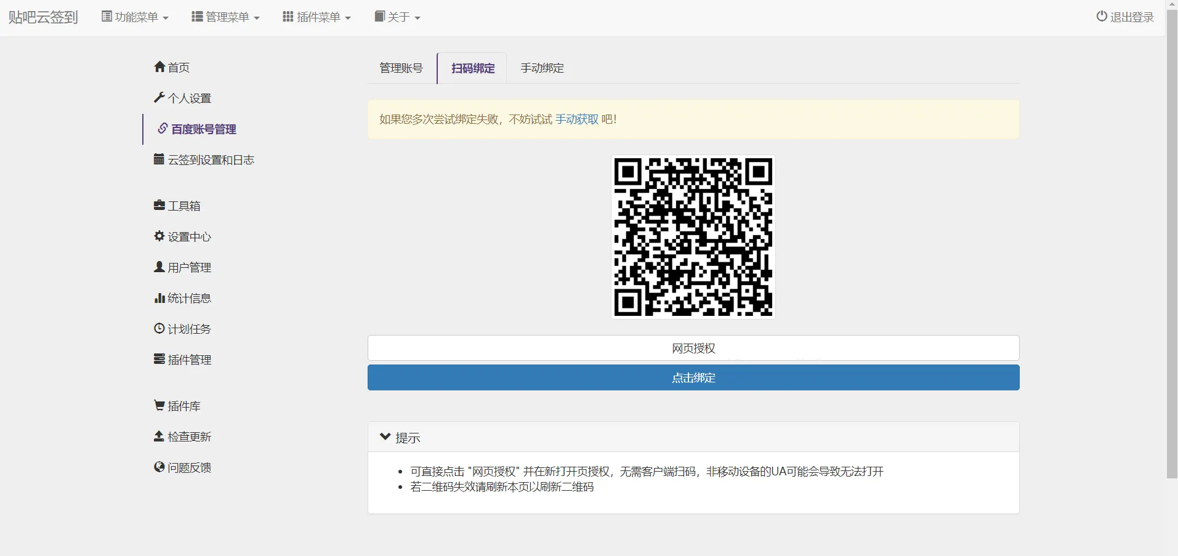
Task: Click the tip text beginning 可直接点击
Action: click(647, 471)
